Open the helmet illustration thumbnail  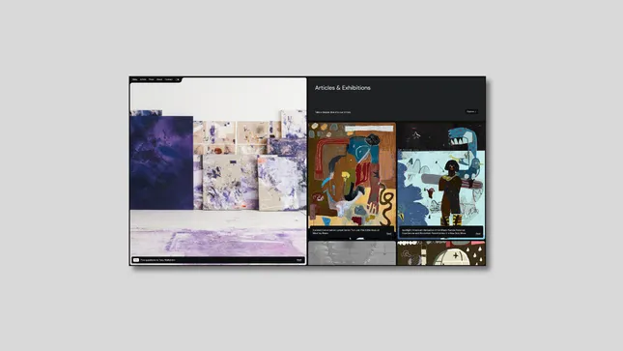tap(441, 253)
